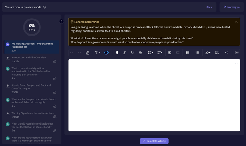Image resolution: width=246 pixels, height=146 pixels.
Task: Toggle italic formatting
Action: click(124, 53)
